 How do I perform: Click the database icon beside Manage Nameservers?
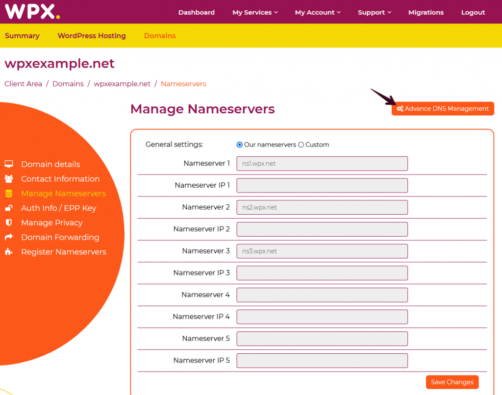pos(9,194)
